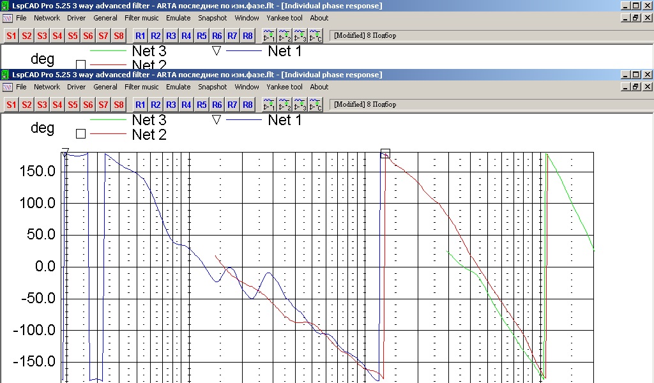
Task: Click the Net 3 legend label in front window
Action: pyautogui.click(x=149, y=120)
